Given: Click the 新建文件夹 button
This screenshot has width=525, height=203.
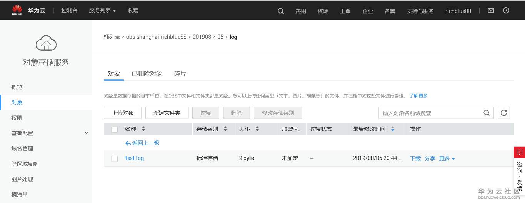Looking at the screenshot, I should [167, 113].
